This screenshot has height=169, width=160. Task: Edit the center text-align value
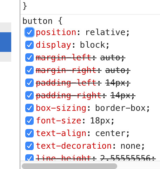(111, 133)
